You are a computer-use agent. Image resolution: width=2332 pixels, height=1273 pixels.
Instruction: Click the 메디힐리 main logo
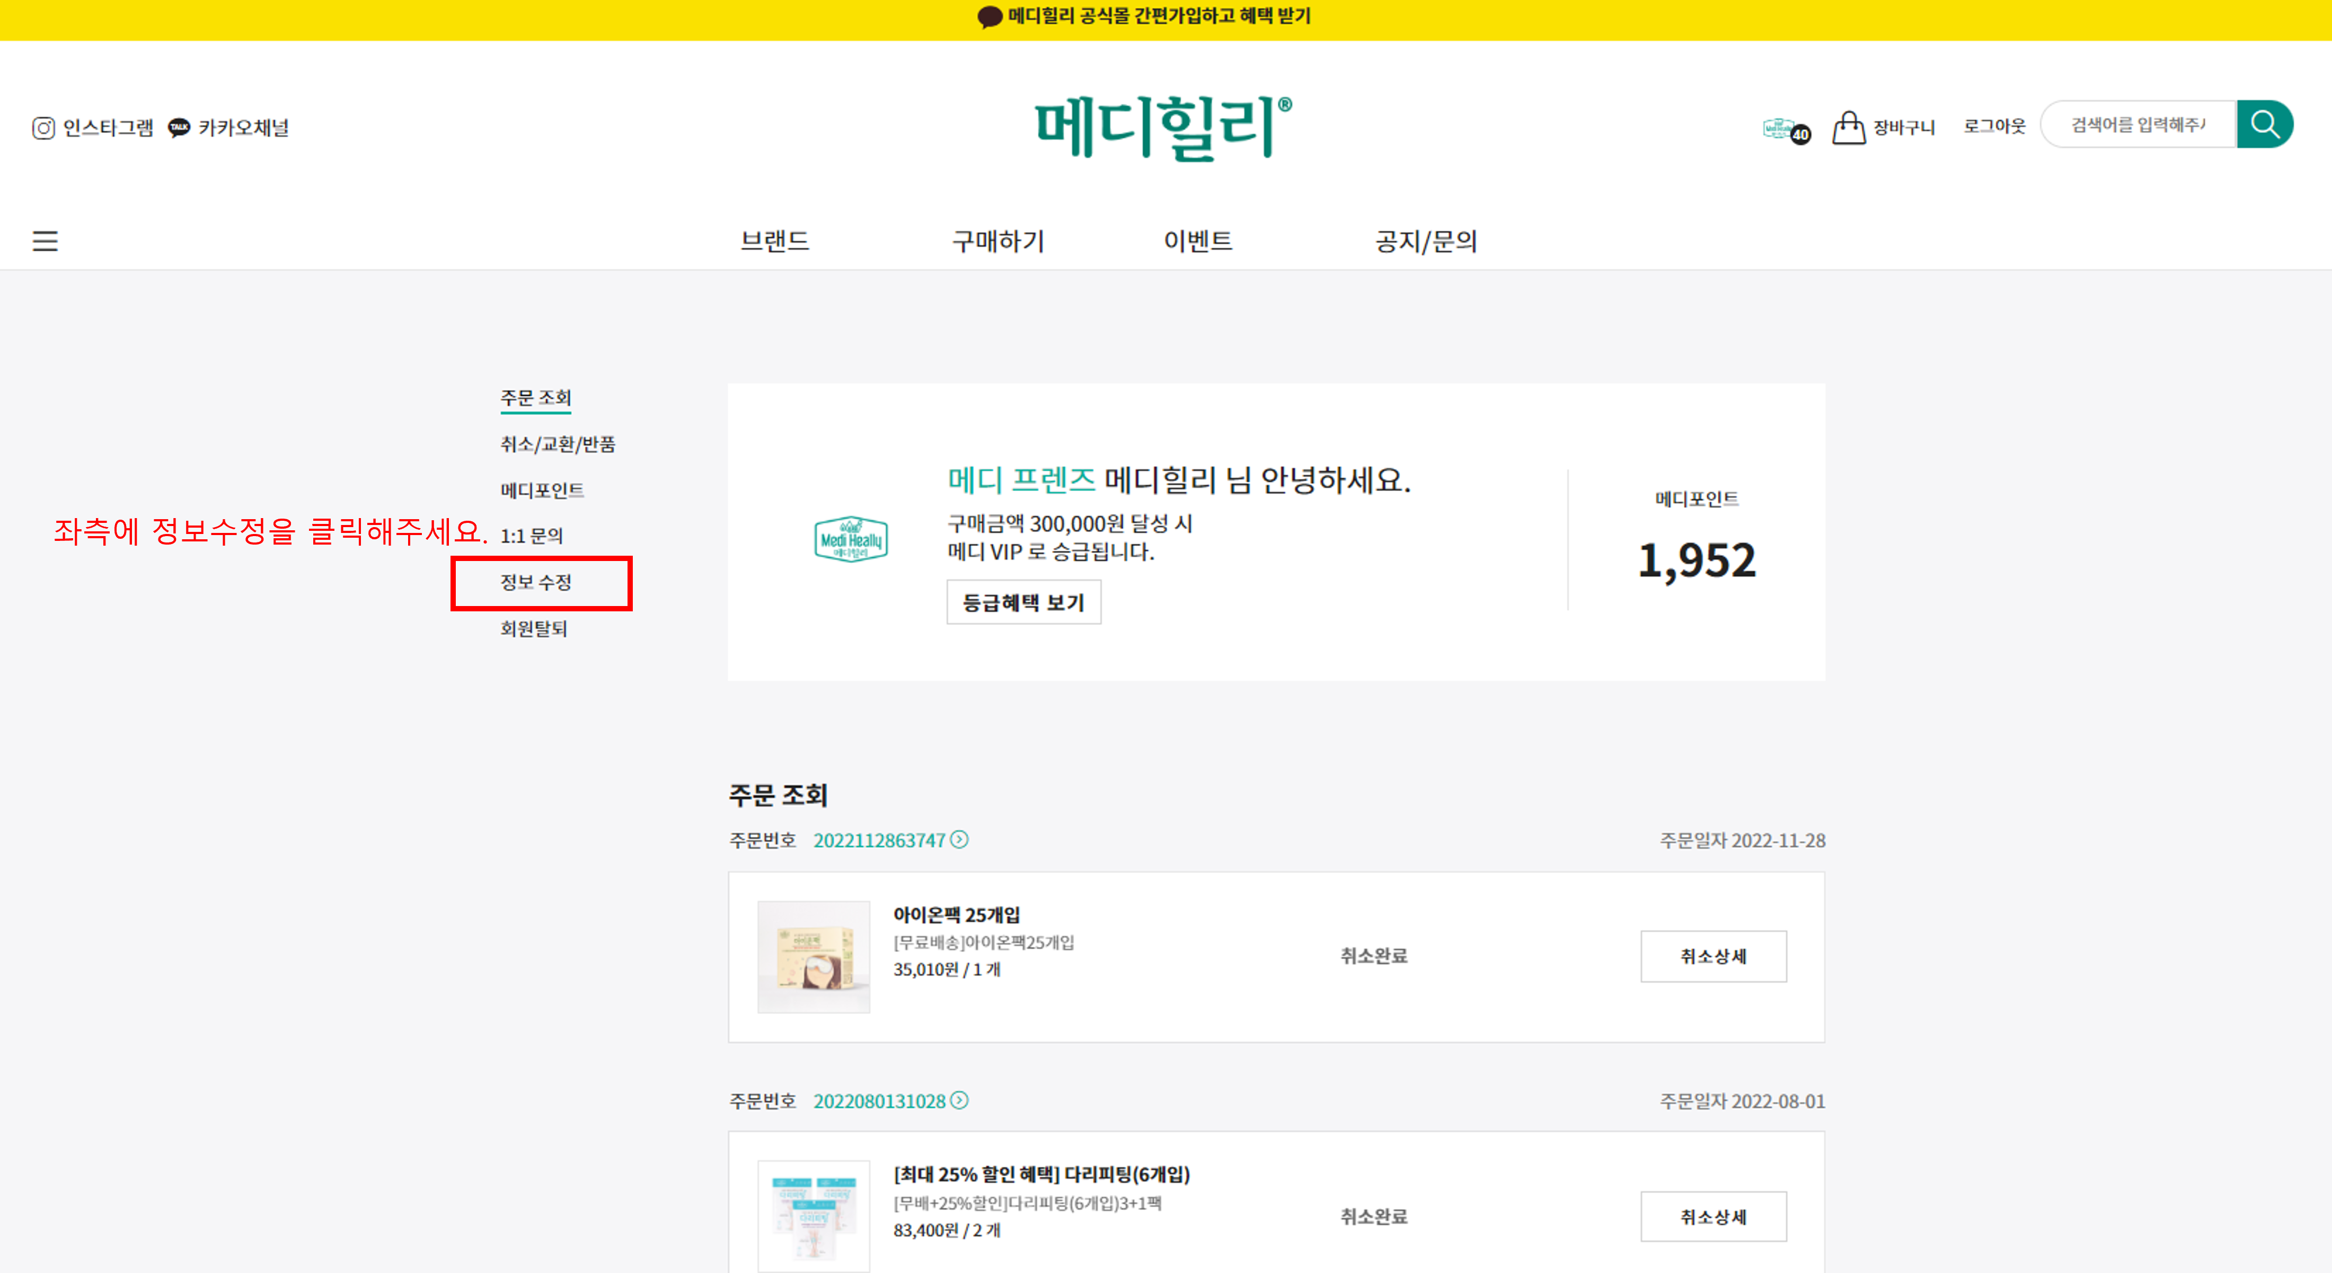(x=1163, y=129)
